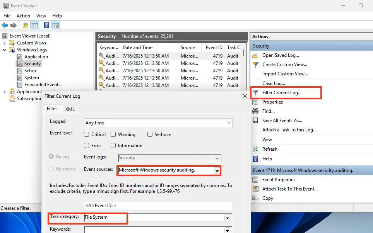Expand the Task category dropdown
This screenshot has height=233, width=373.
[x=228, y=218]
